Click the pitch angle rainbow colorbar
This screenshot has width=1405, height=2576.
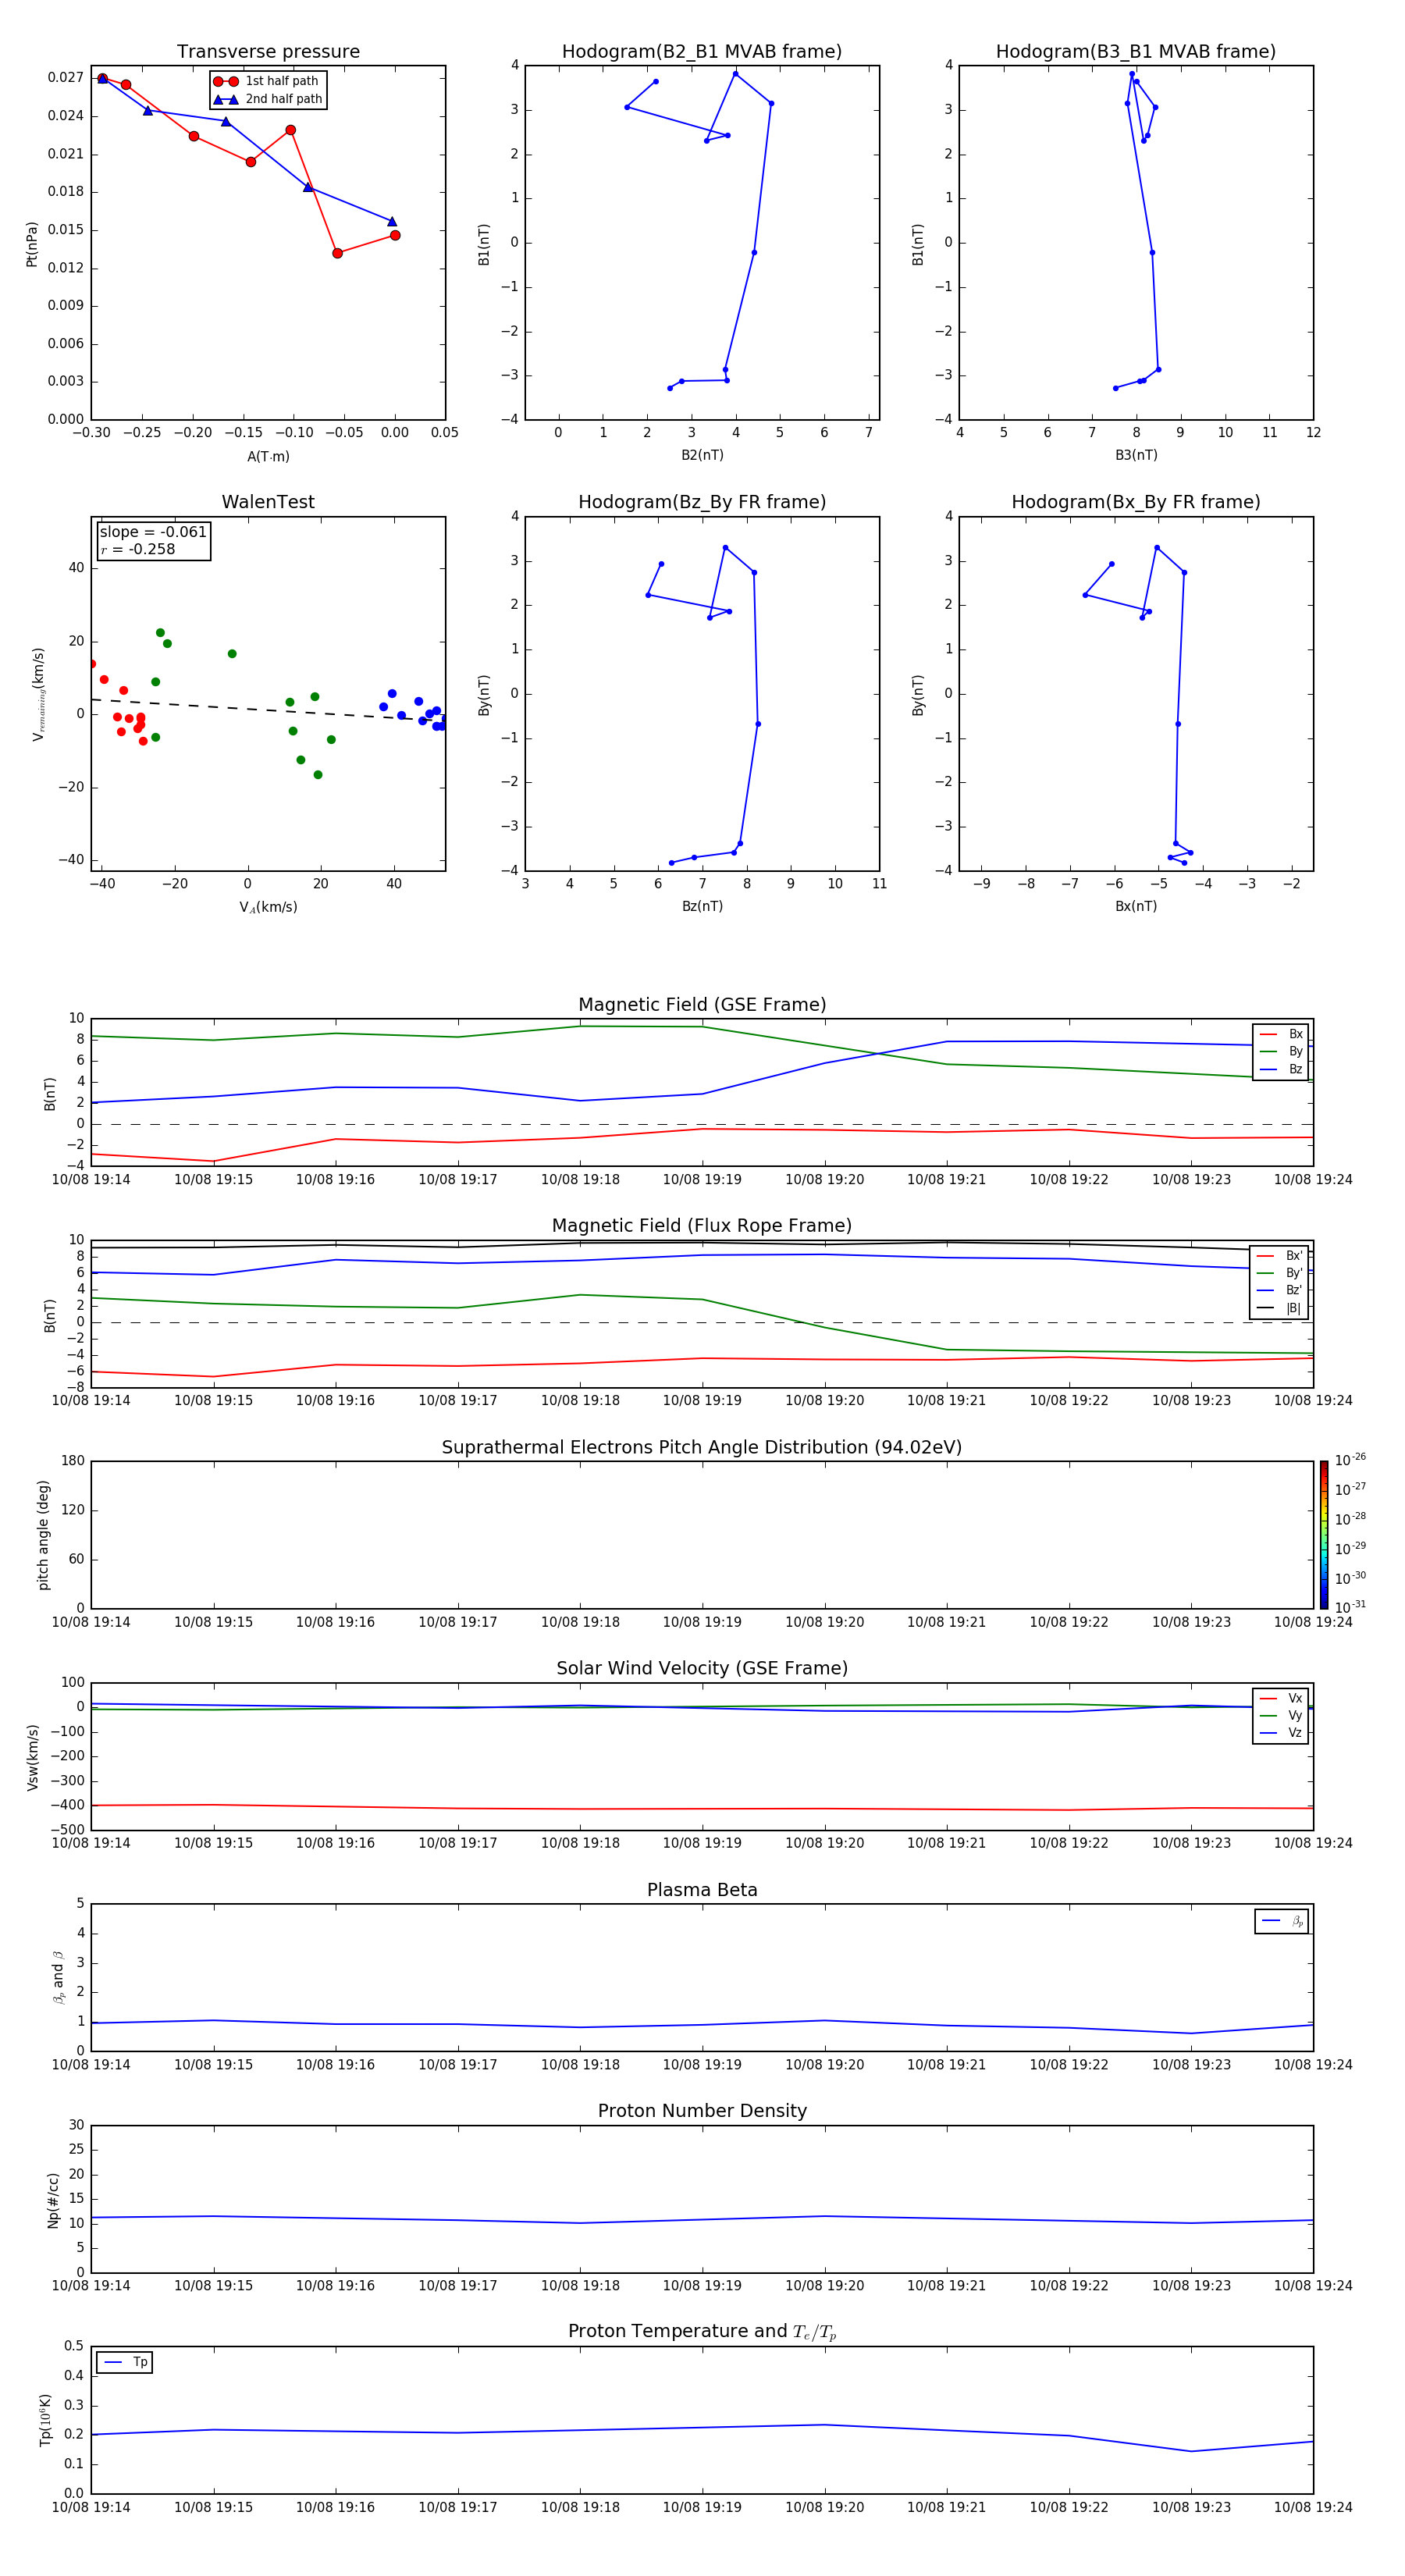click(1324, 1534)
